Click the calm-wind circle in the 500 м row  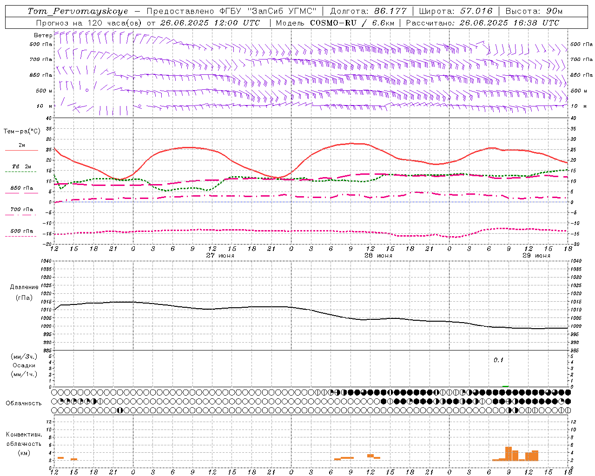[87, 90]
